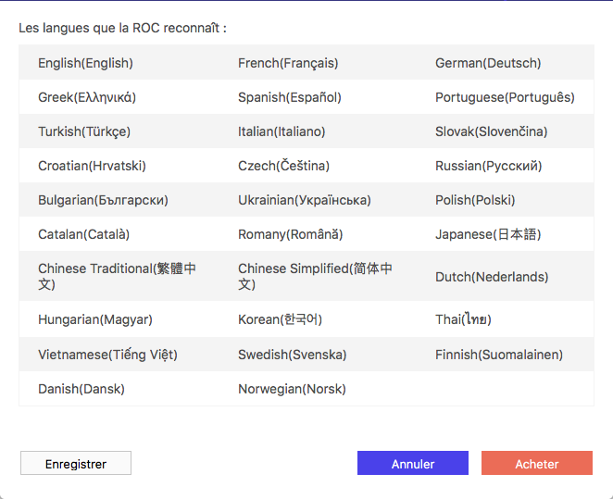Choose the Chinese Traditional language cell
The width and height of the screenshot is (613, 499).
click(117, 276)
